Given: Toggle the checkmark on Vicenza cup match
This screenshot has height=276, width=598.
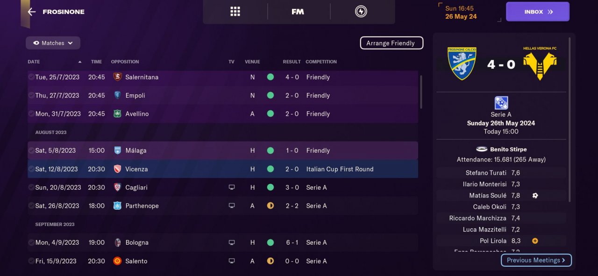Looking at the screenshot, I should [31, 169].
